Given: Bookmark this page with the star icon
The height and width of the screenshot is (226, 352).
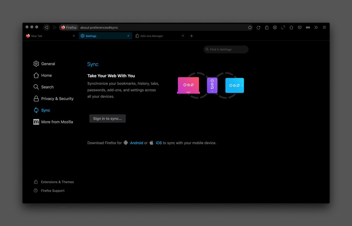Looking at the screenshot, I should (x=250, y=27).
